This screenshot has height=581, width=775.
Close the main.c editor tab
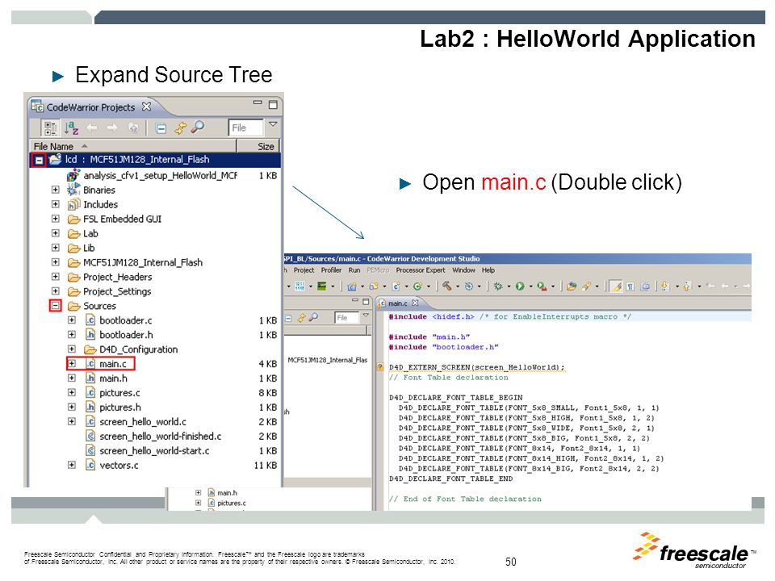click(415, 303)
